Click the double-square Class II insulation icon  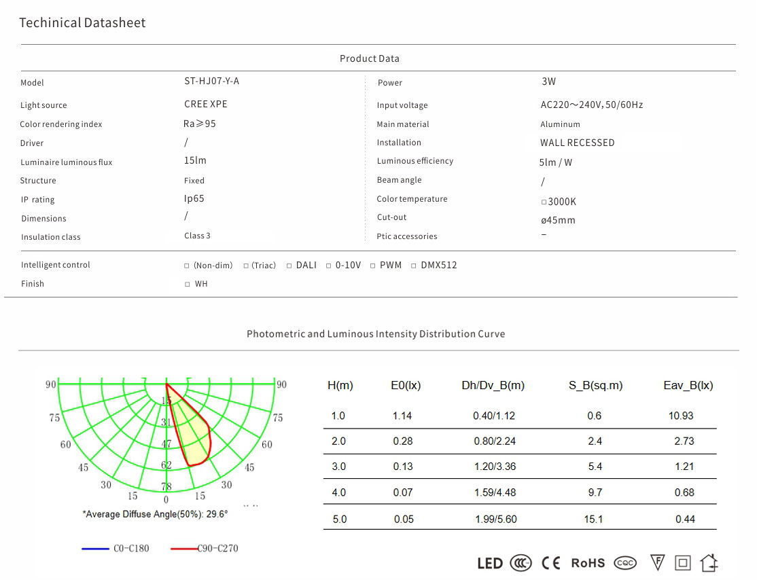[683, 563]
